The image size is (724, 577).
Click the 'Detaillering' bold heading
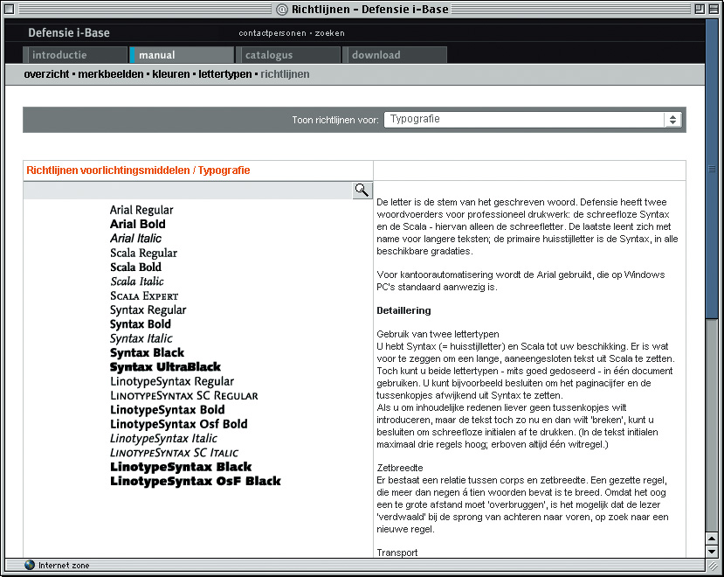pos(404,310)
